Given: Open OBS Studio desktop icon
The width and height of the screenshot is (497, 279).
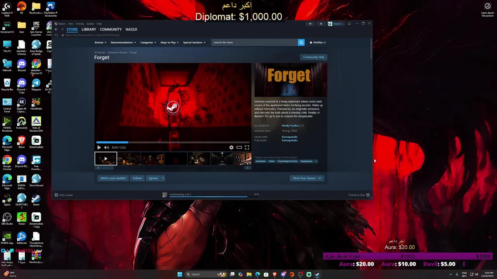Looking at the screenshot, I should coord(7,219).
